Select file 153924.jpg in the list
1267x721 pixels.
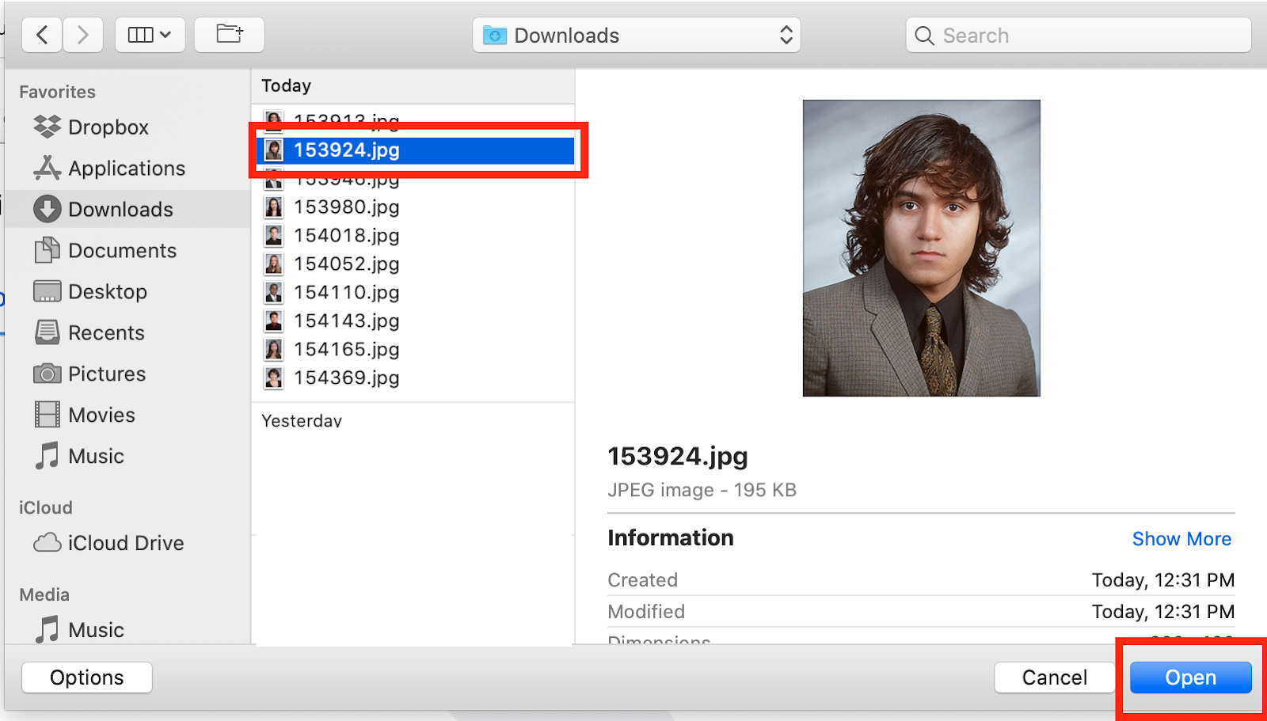pos(415,150)
